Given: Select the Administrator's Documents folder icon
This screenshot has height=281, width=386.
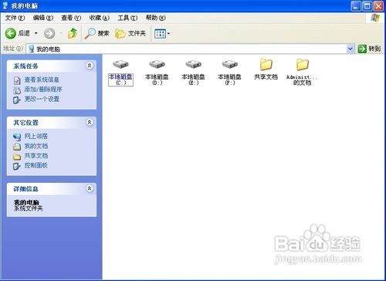Looking at the screenshot, I should click(x=302, y=64).
